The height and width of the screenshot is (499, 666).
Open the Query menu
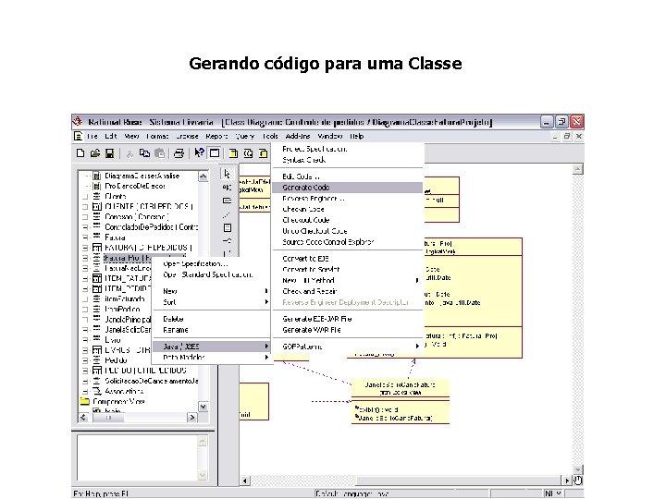pyautogui.click(x=245, y=136)
